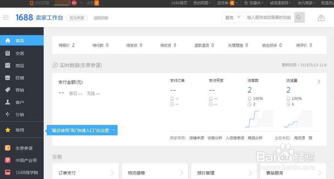Click the 待付款 0 status

pyautogui.click(x=100, y=45)
